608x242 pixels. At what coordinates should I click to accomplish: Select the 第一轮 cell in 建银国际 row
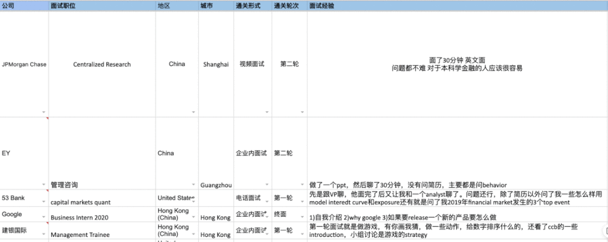289,231
